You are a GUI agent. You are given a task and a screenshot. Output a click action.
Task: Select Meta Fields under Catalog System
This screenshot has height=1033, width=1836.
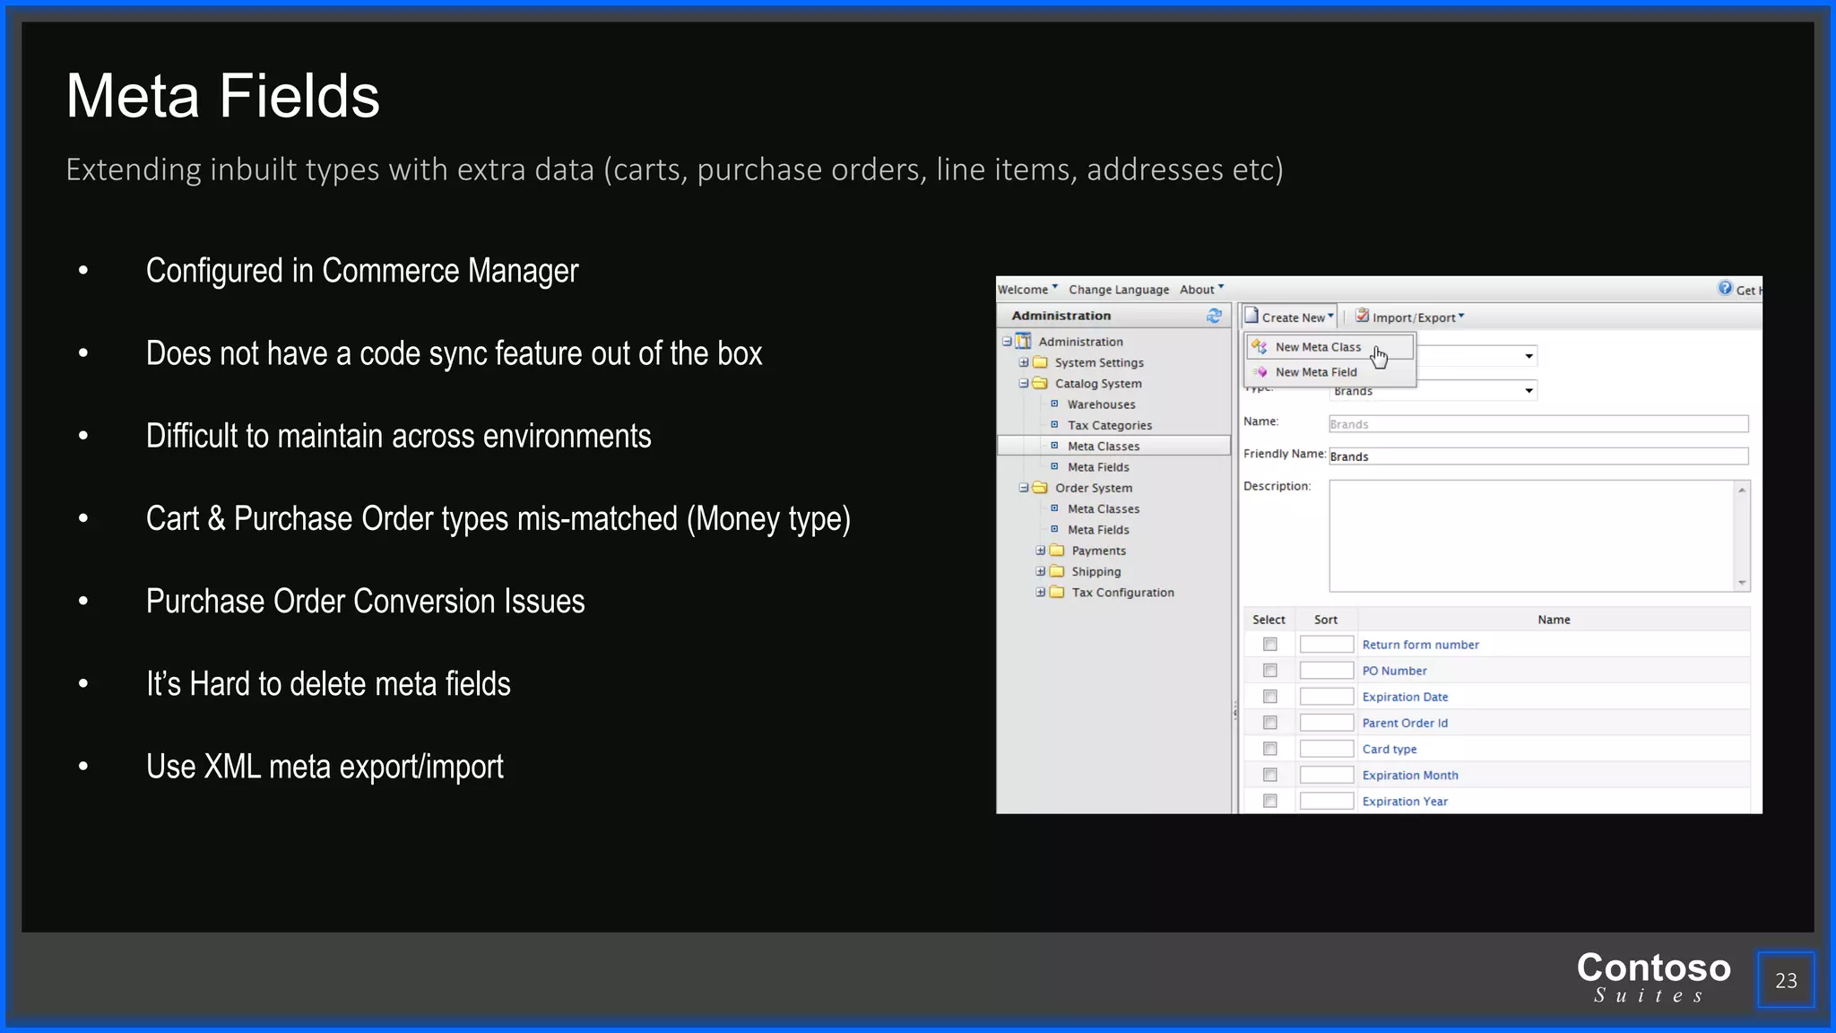(x=1098, y=467)
